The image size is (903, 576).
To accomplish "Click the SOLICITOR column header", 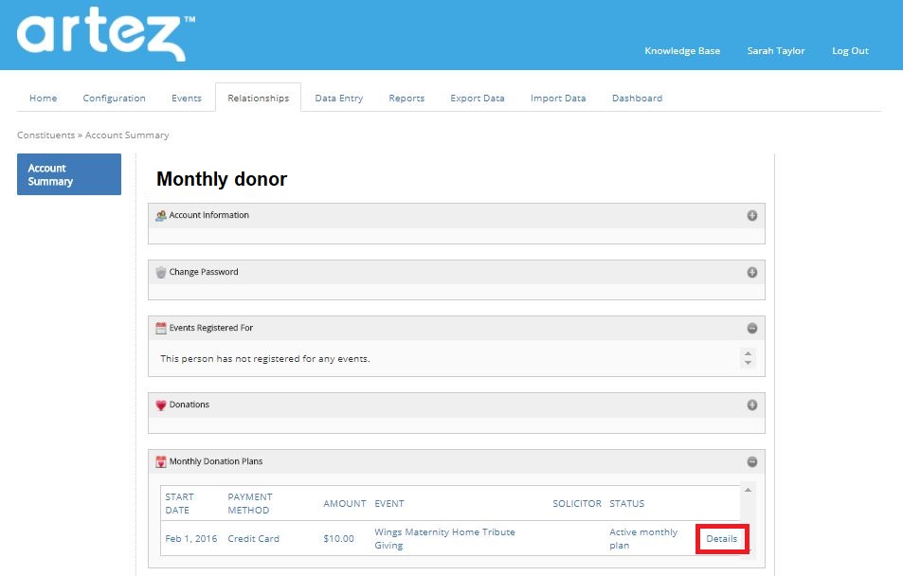I will (577, 503).
